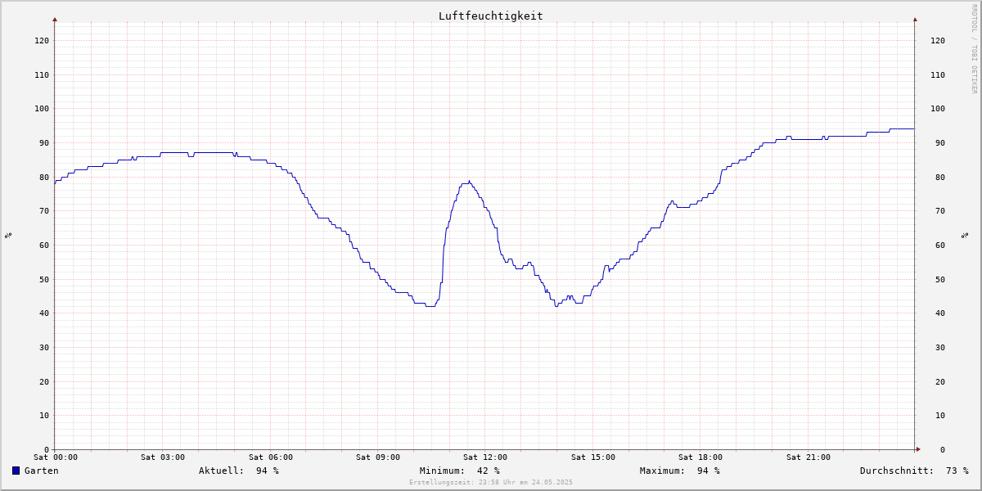Viewport: 982px width, 491px height.
Task: Click the arrow atop the right y-axis
Action: point(915,19)
